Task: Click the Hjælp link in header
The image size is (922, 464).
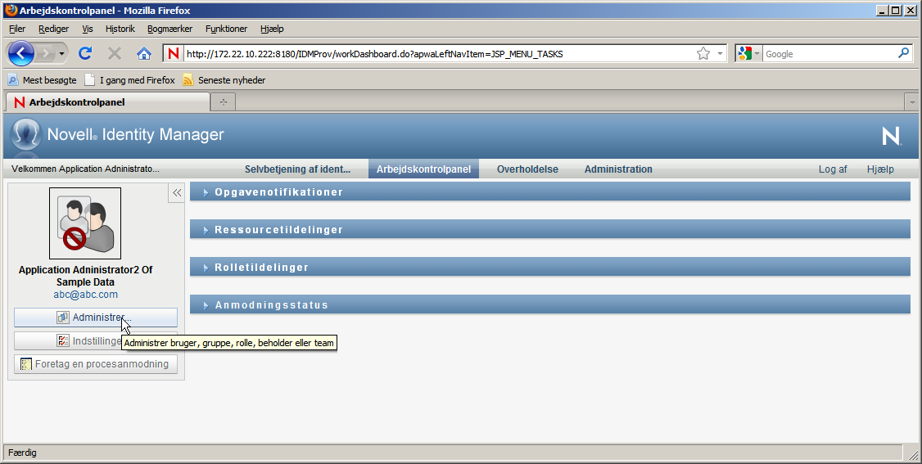Action: (880, 169)
